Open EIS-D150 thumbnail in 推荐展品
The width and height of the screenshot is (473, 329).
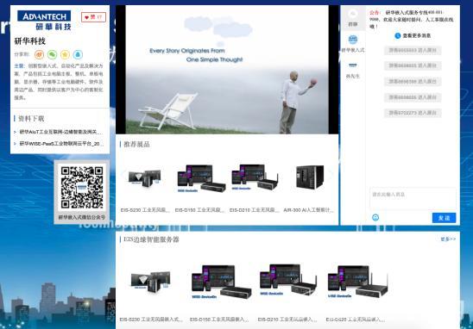[x=201, y=178]
